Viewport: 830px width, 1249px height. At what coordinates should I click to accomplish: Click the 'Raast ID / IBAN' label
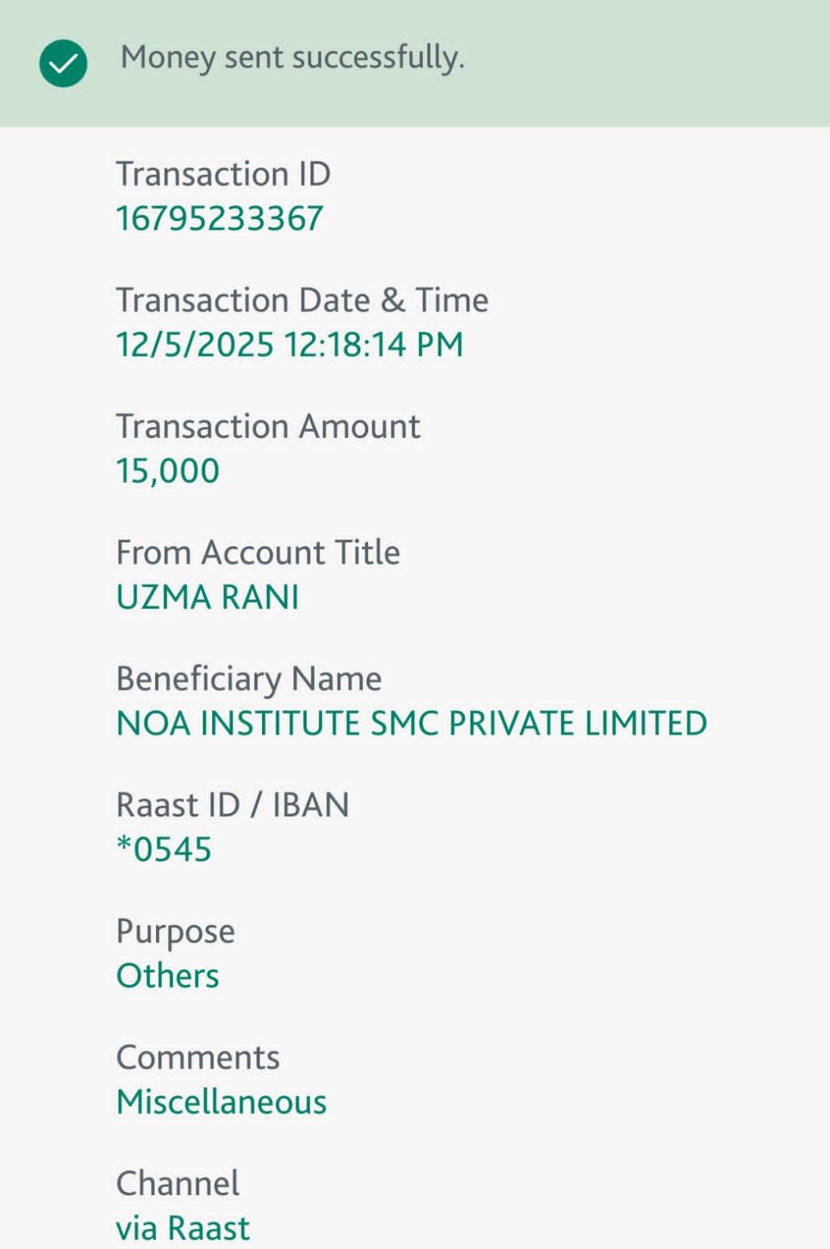(232, 805)
